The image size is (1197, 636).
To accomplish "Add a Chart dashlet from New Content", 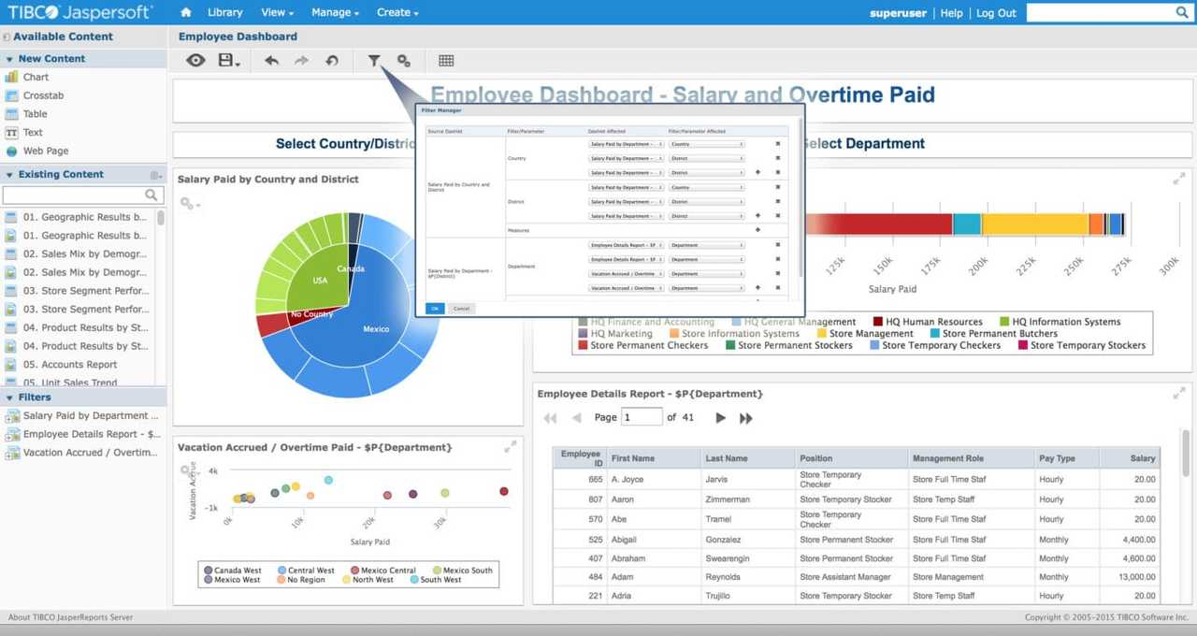I will pyautogui.click(x=36, y=77).
